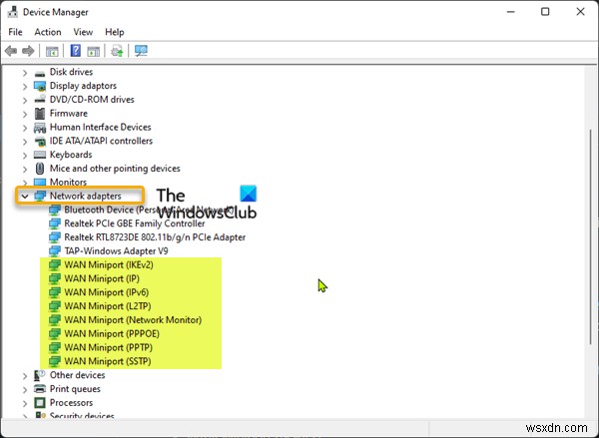Expand the Display adaptors category

click(25, 86)
